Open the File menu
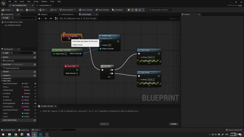Viewport: 244px width, 137px height. coord(10,2)
